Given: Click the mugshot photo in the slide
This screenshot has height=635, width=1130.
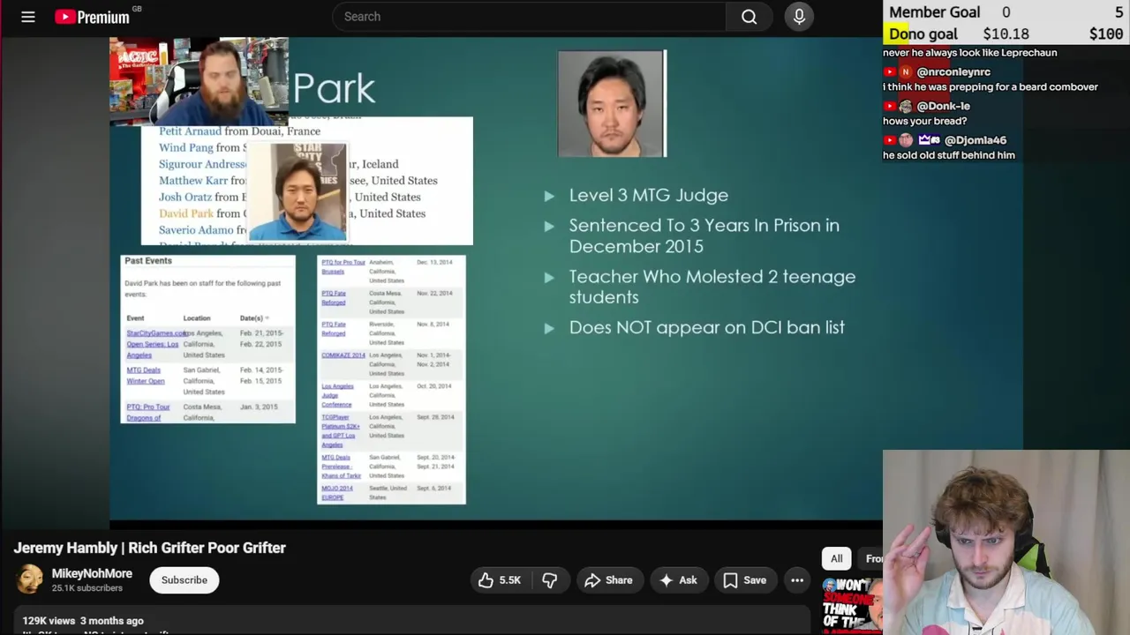Looking at the screenshot, I should (611, 103).
